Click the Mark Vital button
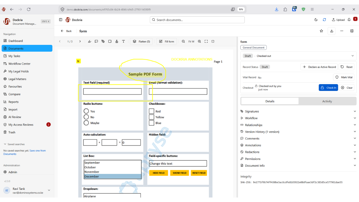This screenshot has width=359, height=202. 344,77
